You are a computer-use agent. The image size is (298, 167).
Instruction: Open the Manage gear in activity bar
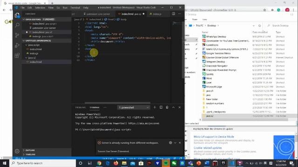tap(17, 151)
